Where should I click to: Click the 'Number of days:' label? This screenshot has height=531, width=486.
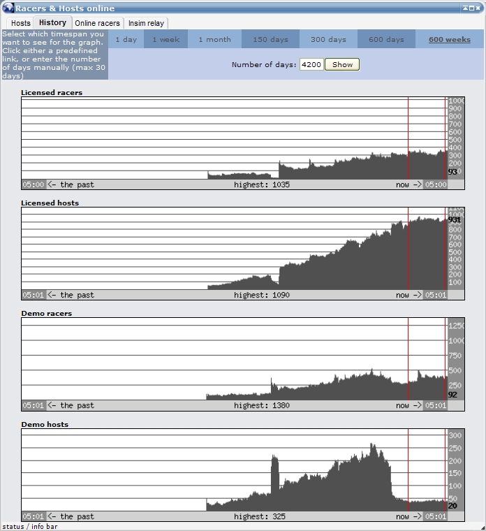tap(264, 64)
